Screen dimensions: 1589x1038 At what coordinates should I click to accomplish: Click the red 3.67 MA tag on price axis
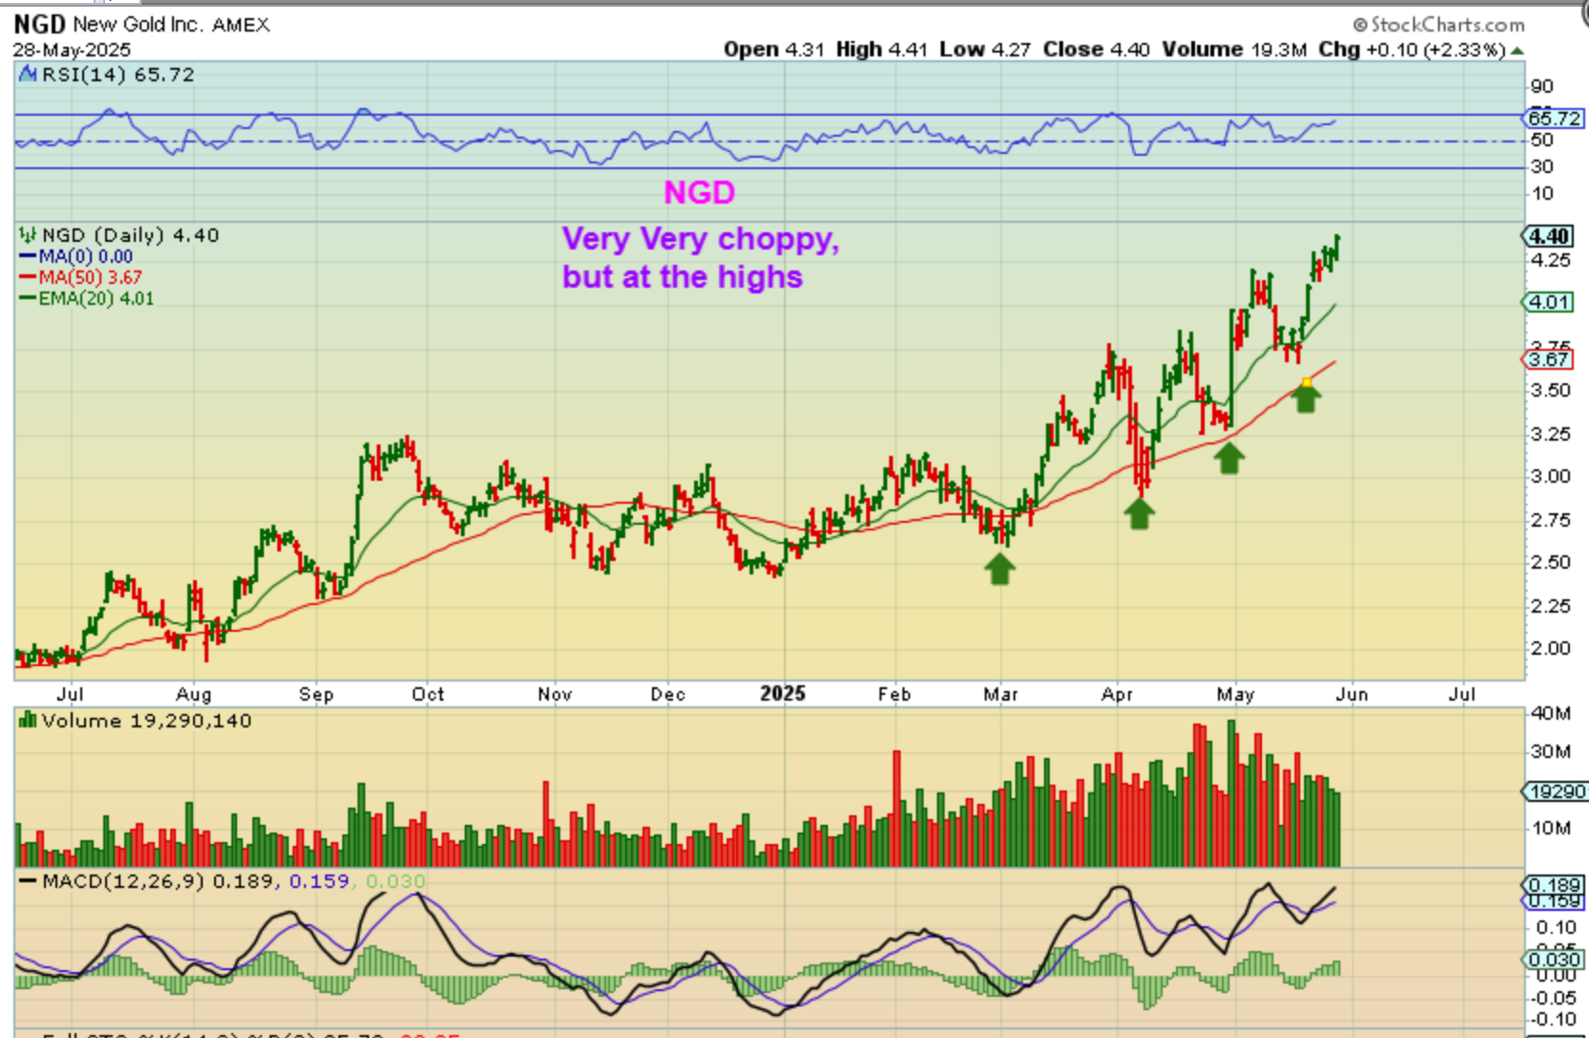tap(1549, 359)
